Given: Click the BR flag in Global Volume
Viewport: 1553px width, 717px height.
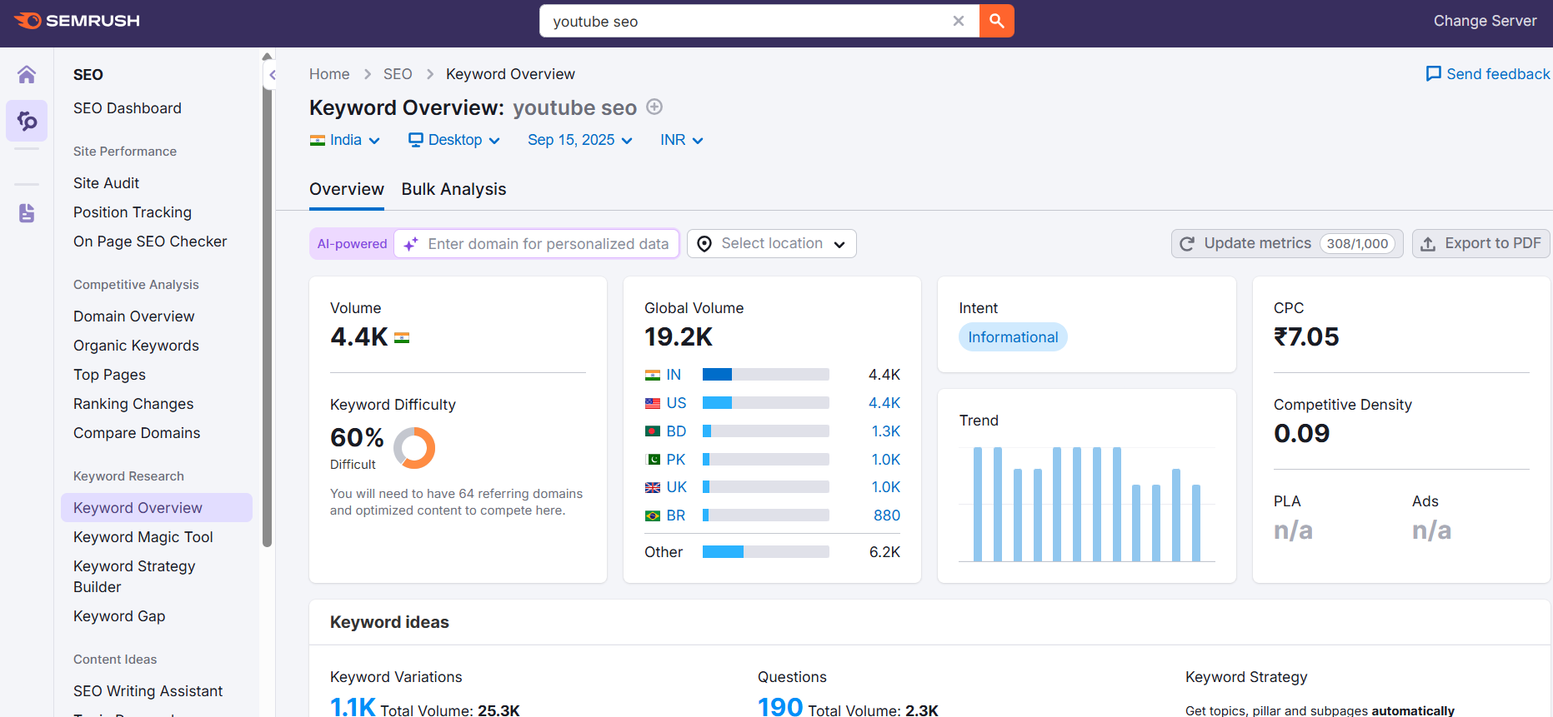Looking at the screenshot, I should click(653, 515).
